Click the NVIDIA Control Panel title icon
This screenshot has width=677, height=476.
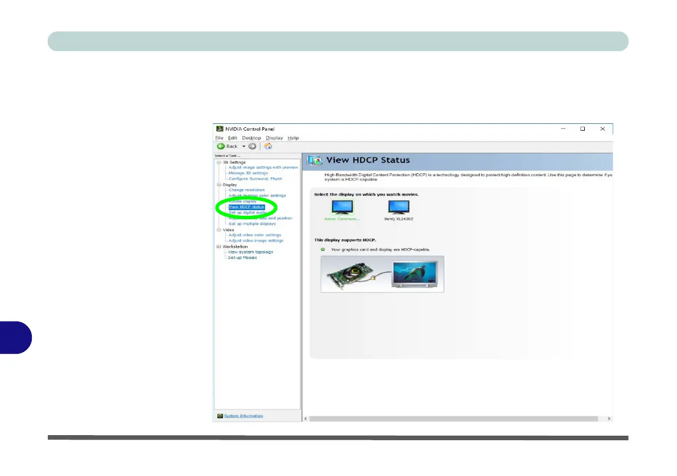(x=220, y=128)
